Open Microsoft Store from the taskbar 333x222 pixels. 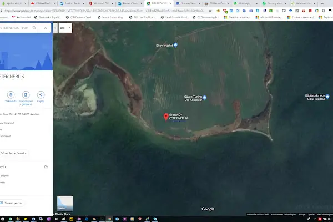click(x=3, y=219)
